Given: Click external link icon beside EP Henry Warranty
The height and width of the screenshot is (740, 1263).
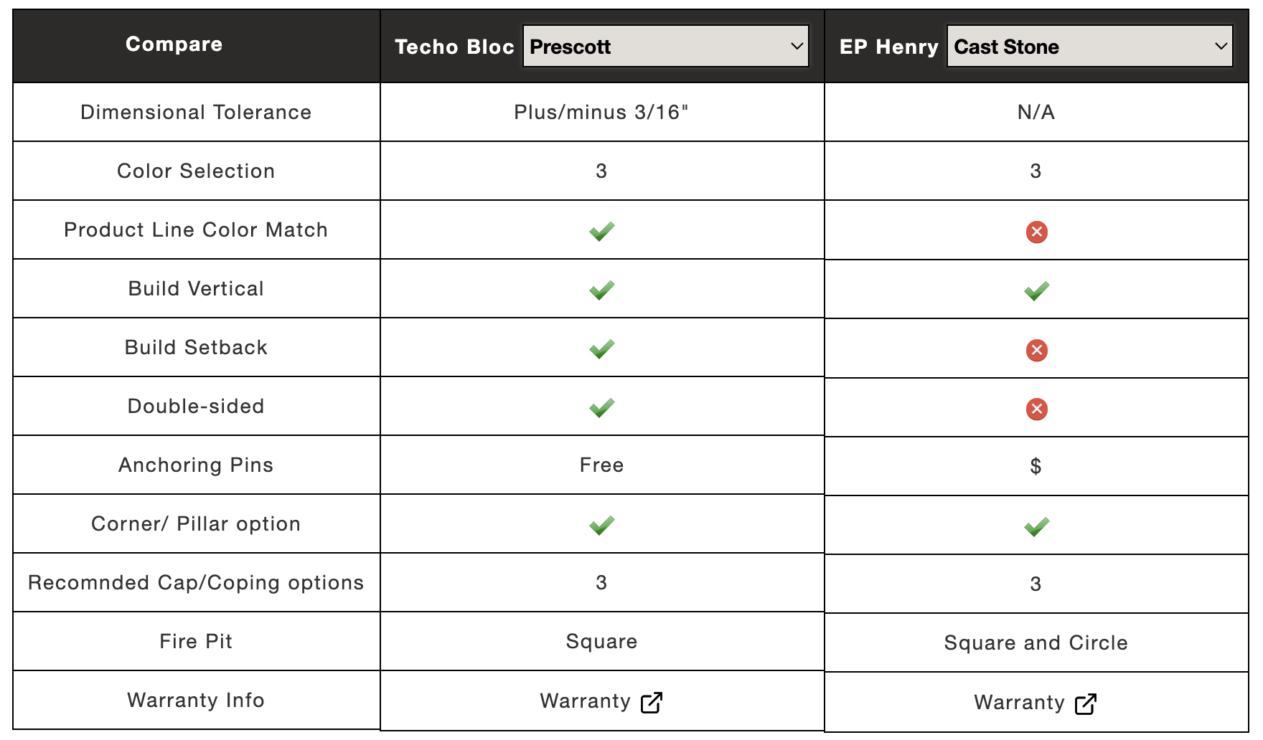Looking at the screenshot, I should (1086, 704).
